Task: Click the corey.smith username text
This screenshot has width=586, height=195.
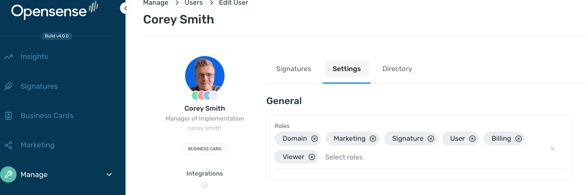Action: pyautogui.click(x=205, y=128)
